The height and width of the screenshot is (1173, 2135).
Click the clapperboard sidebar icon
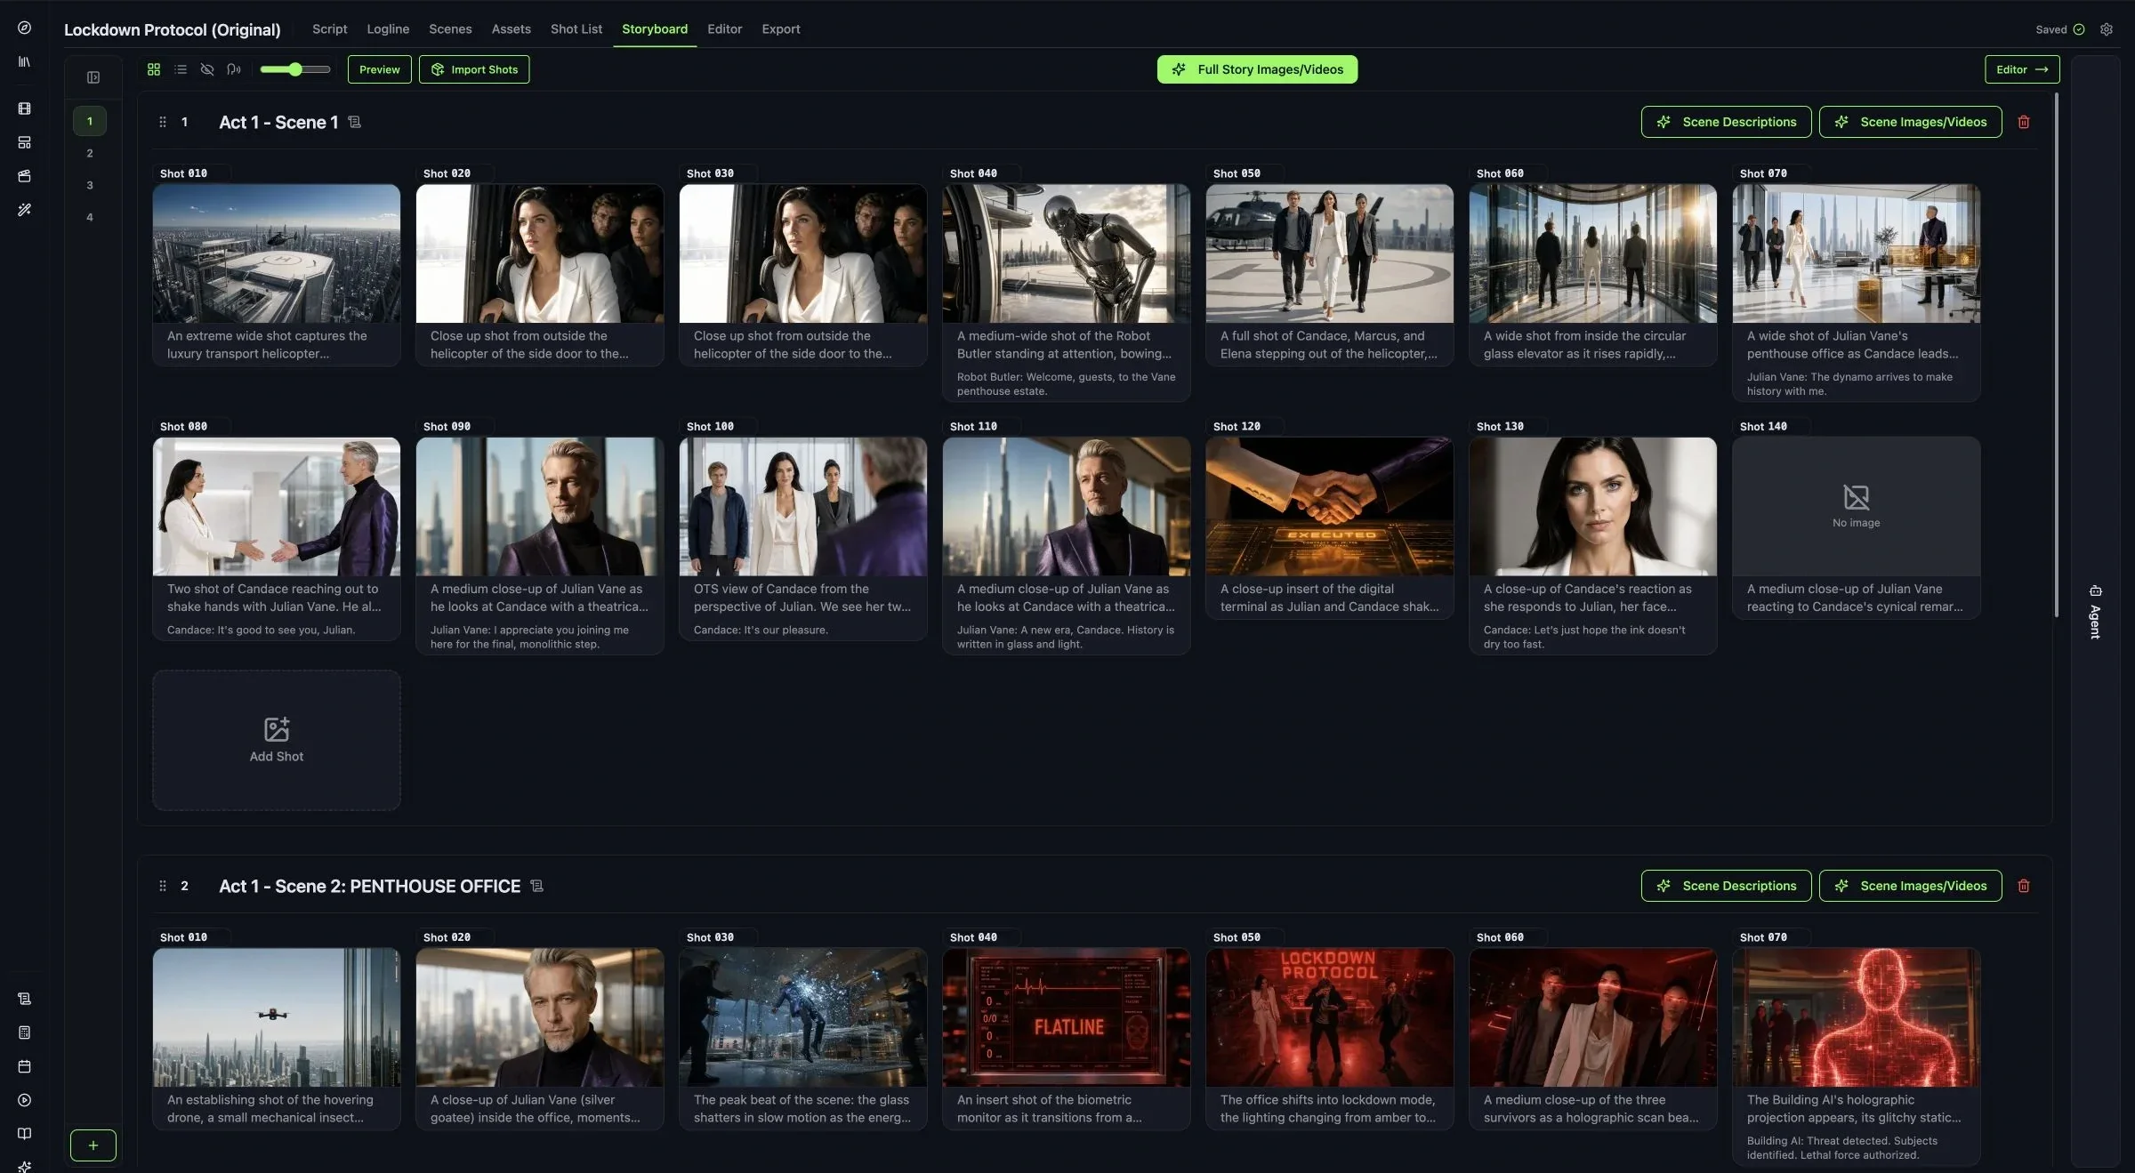click(x=24, y=176)
